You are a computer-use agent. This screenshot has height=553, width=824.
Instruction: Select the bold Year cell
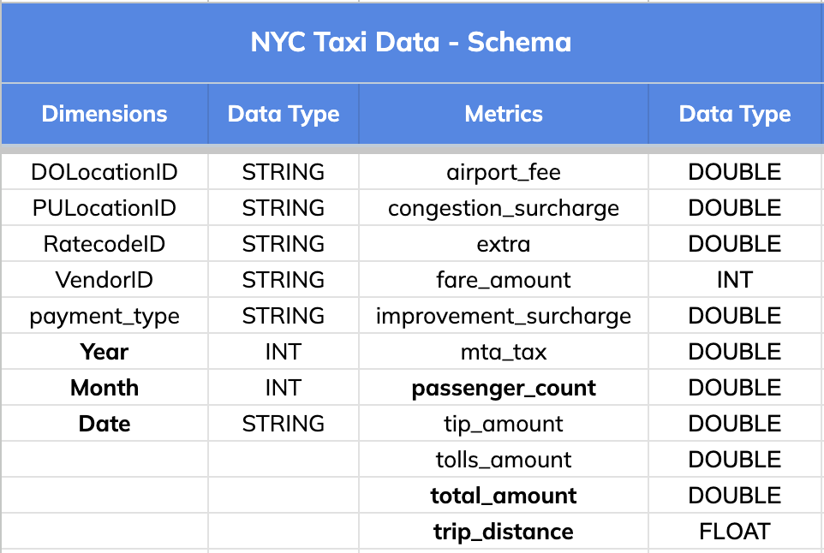[x=104, y=352]
